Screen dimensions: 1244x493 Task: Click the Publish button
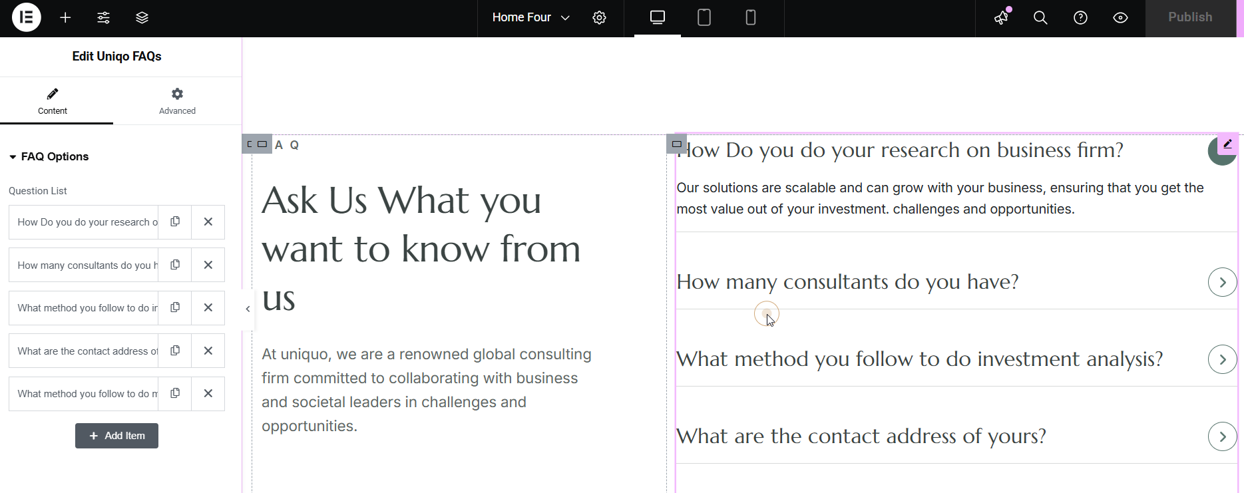1189,18
